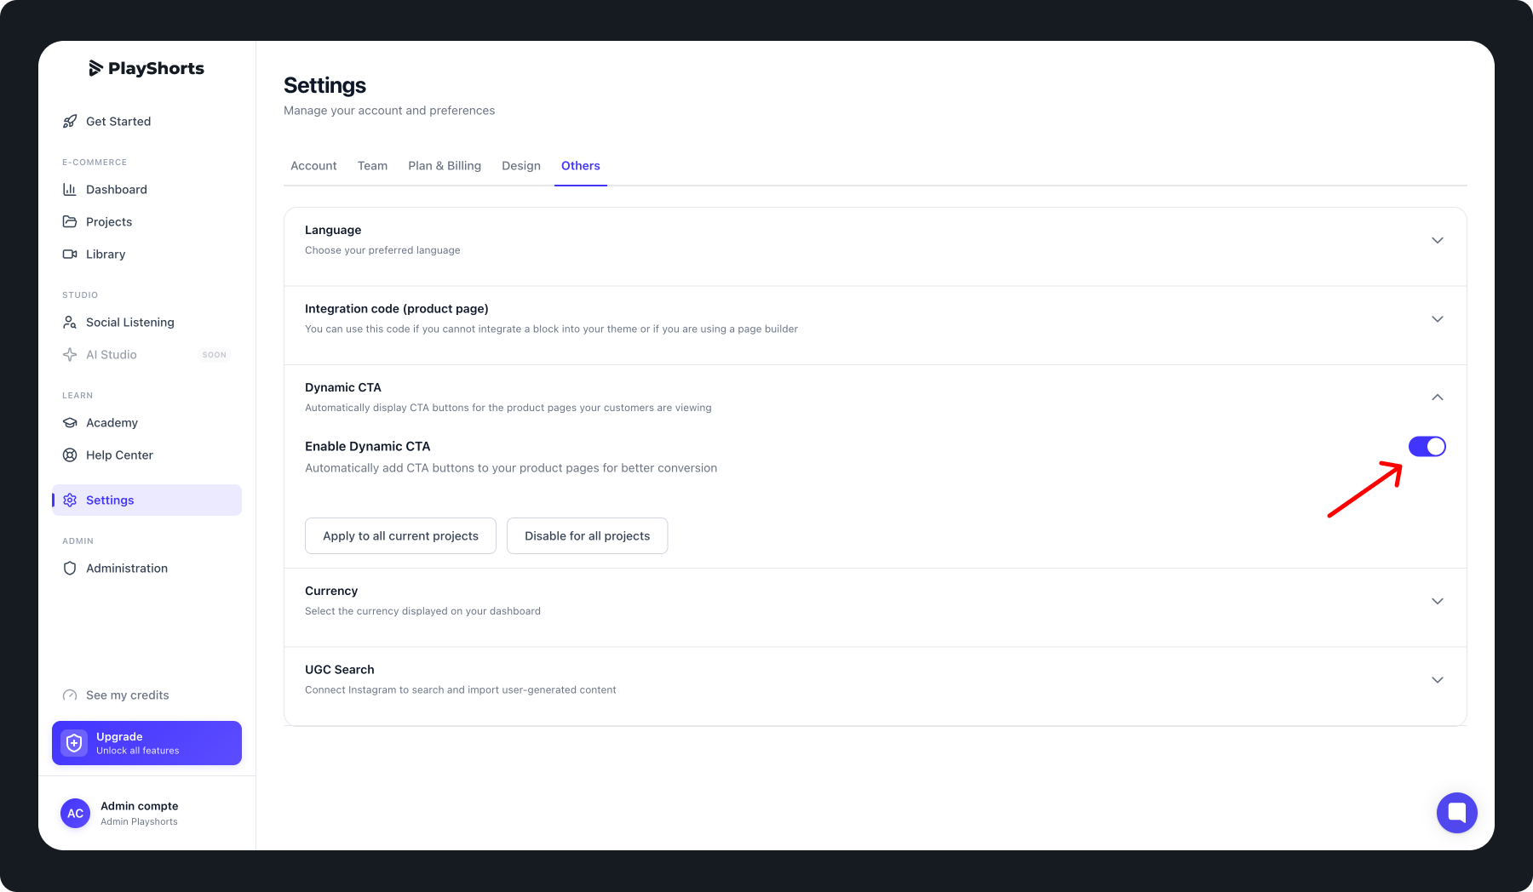The height and width of the screenshot is (892, 1533).
Task: Click the Library video camera icon
Action: 70,254
